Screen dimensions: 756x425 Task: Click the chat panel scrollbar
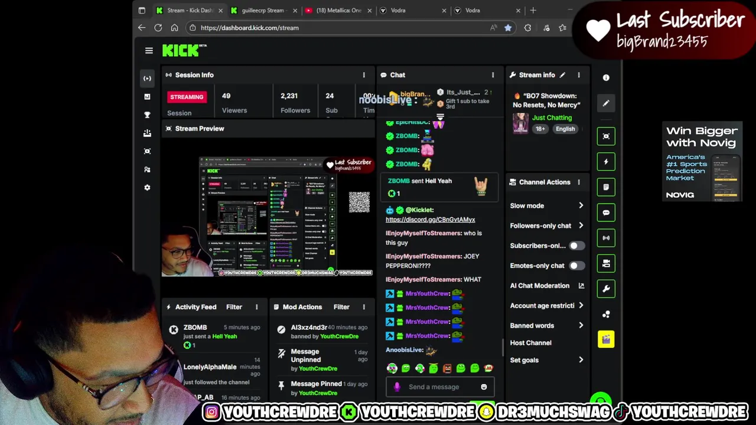tap(503, 347)
